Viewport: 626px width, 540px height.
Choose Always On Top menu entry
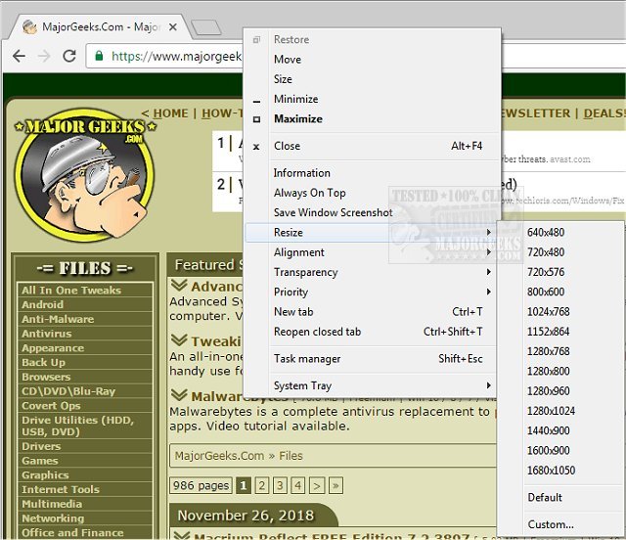point(309,193)
